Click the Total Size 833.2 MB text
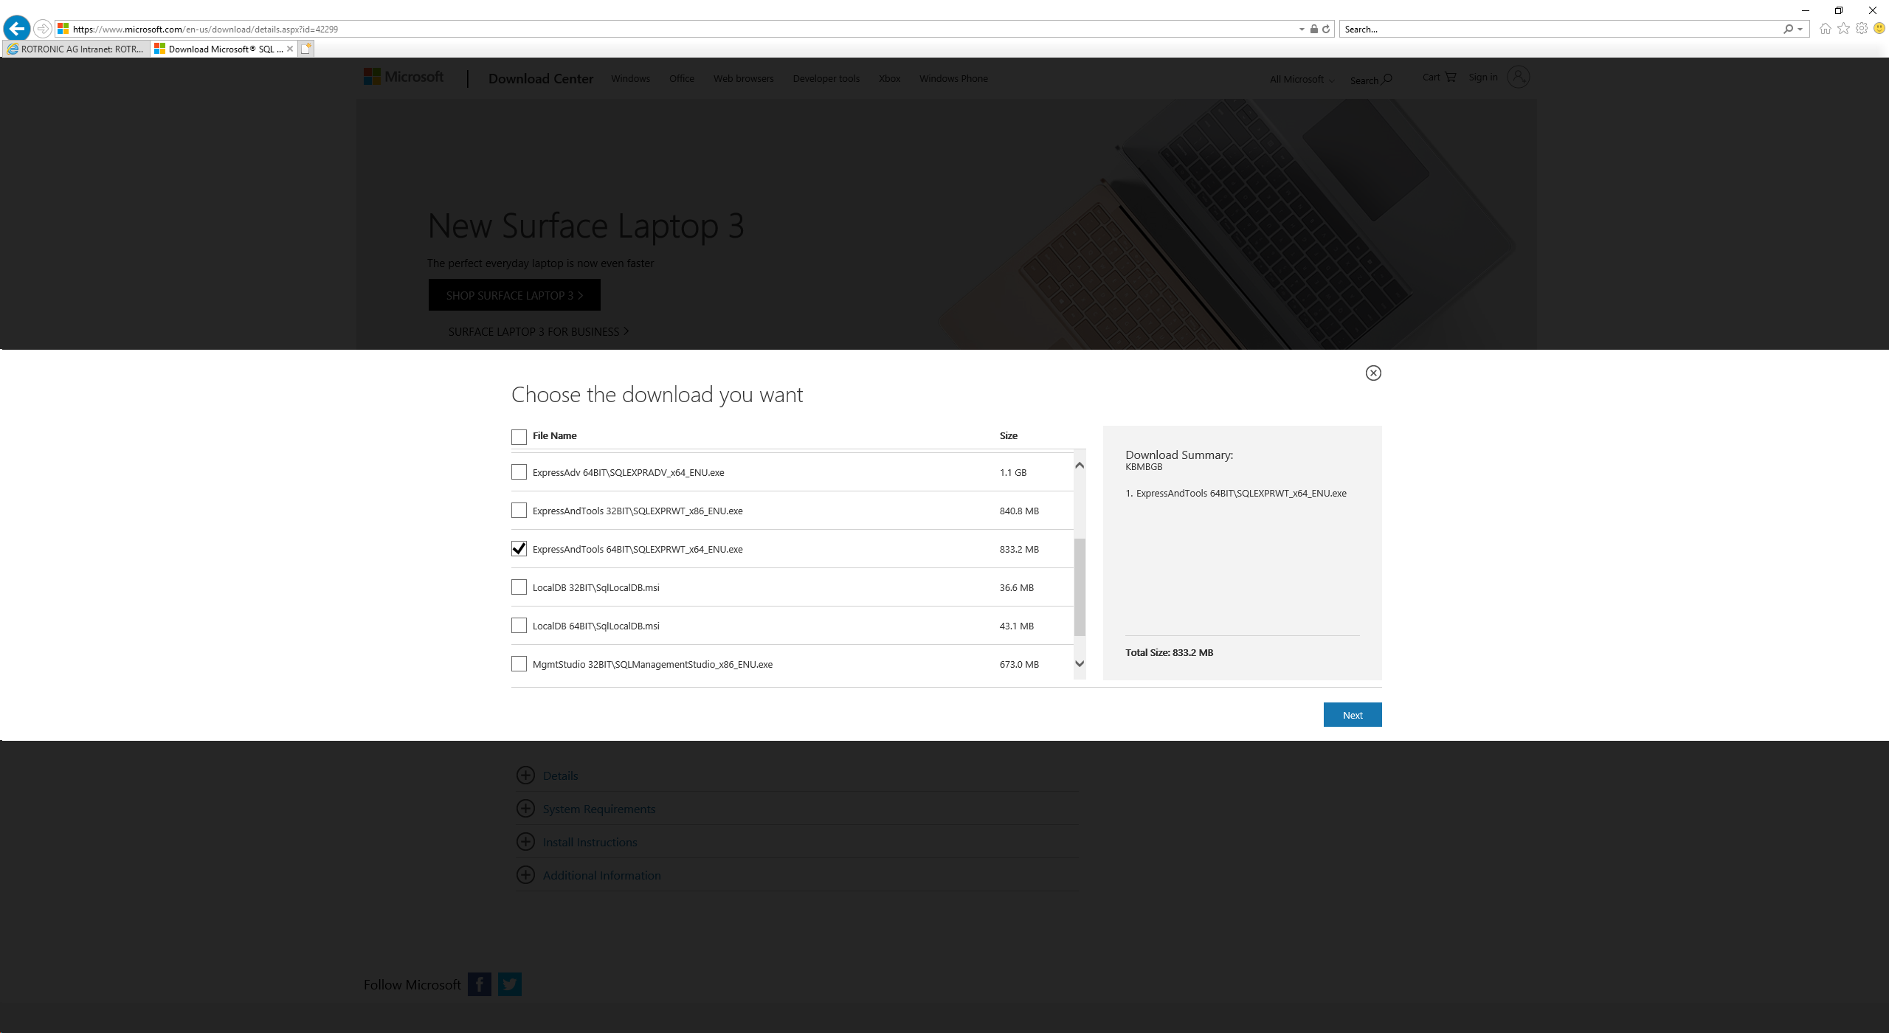This screenshot has height=1033, width=1889. point(1169,652)
